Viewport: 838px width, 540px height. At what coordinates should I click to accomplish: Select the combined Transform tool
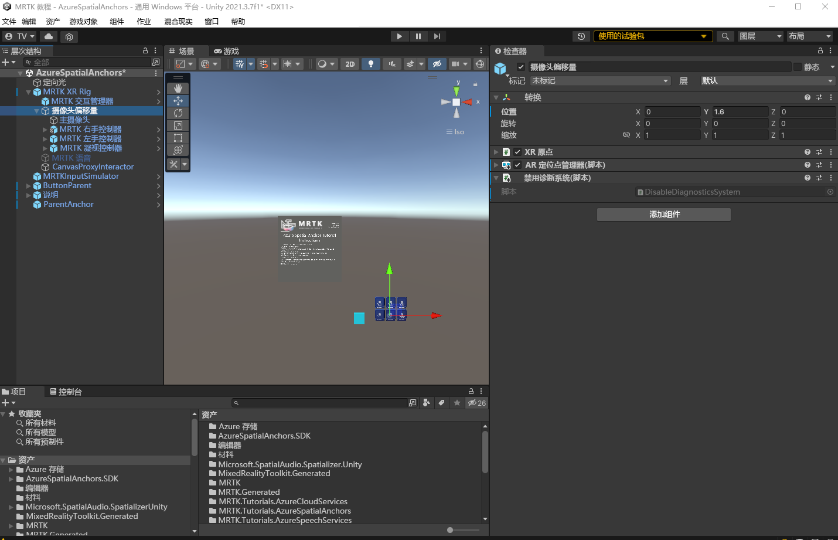tap(178, 150)
